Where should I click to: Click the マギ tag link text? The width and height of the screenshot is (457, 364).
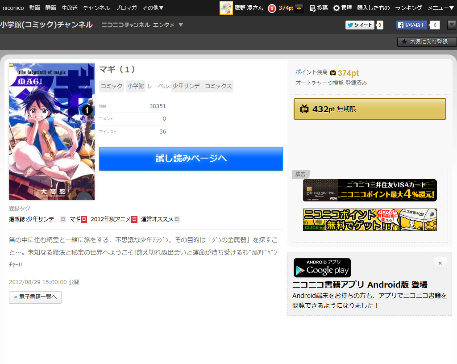pos(75,219)
